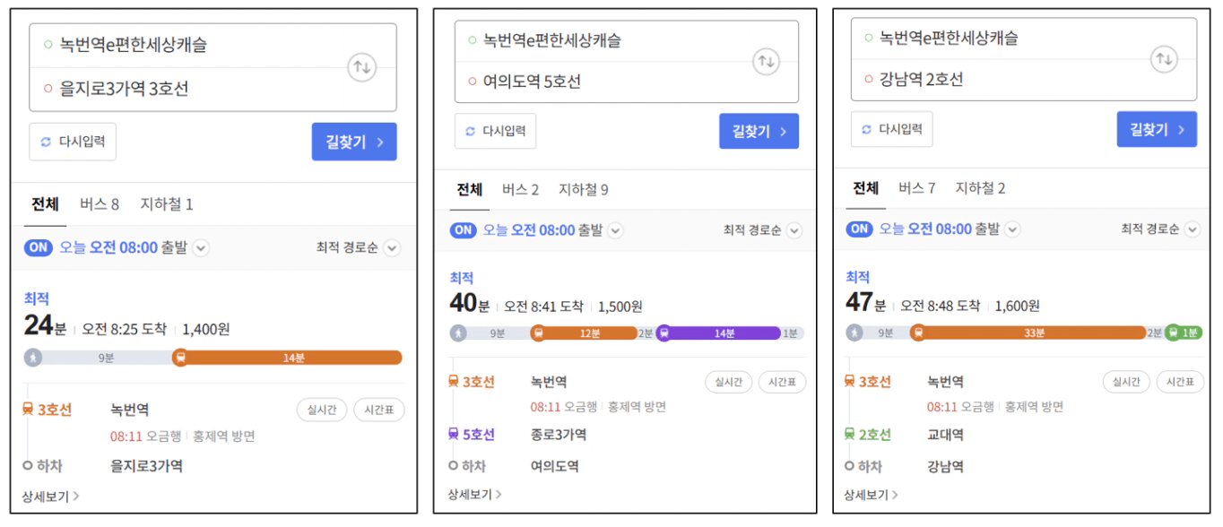Click destination field 여의도역 5호선
Viewport: 1223px width, 527px height.
point(532,82)
